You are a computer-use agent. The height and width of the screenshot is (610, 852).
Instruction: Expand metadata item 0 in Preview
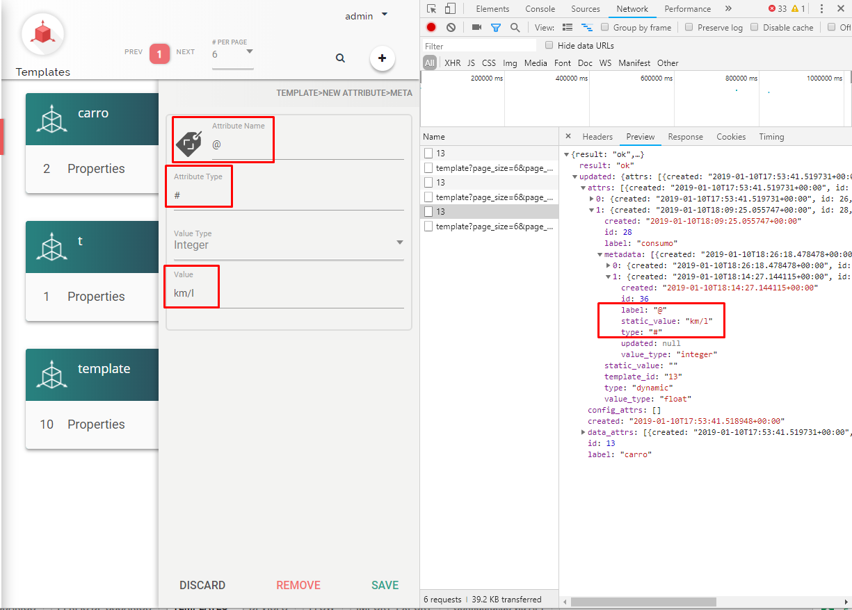(608, 265)
